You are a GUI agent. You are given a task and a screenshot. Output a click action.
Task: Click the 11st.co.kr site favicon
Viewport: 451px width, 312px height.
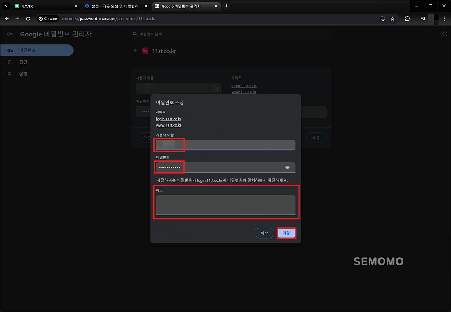(x=145, y=51)
